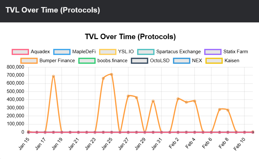The image size is (259, 159).
Task: Toggle Spartacus Exchange legend swatch
Action: pos(145,52)
